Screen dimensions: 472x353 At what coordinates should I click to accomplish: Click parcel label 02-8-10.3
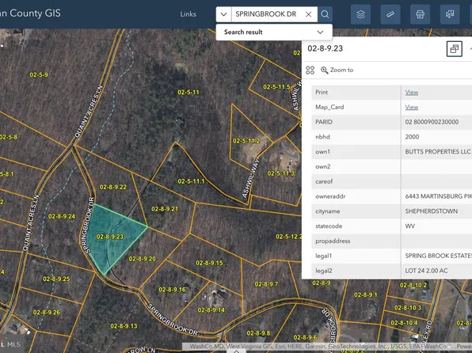tap(408, 308)
